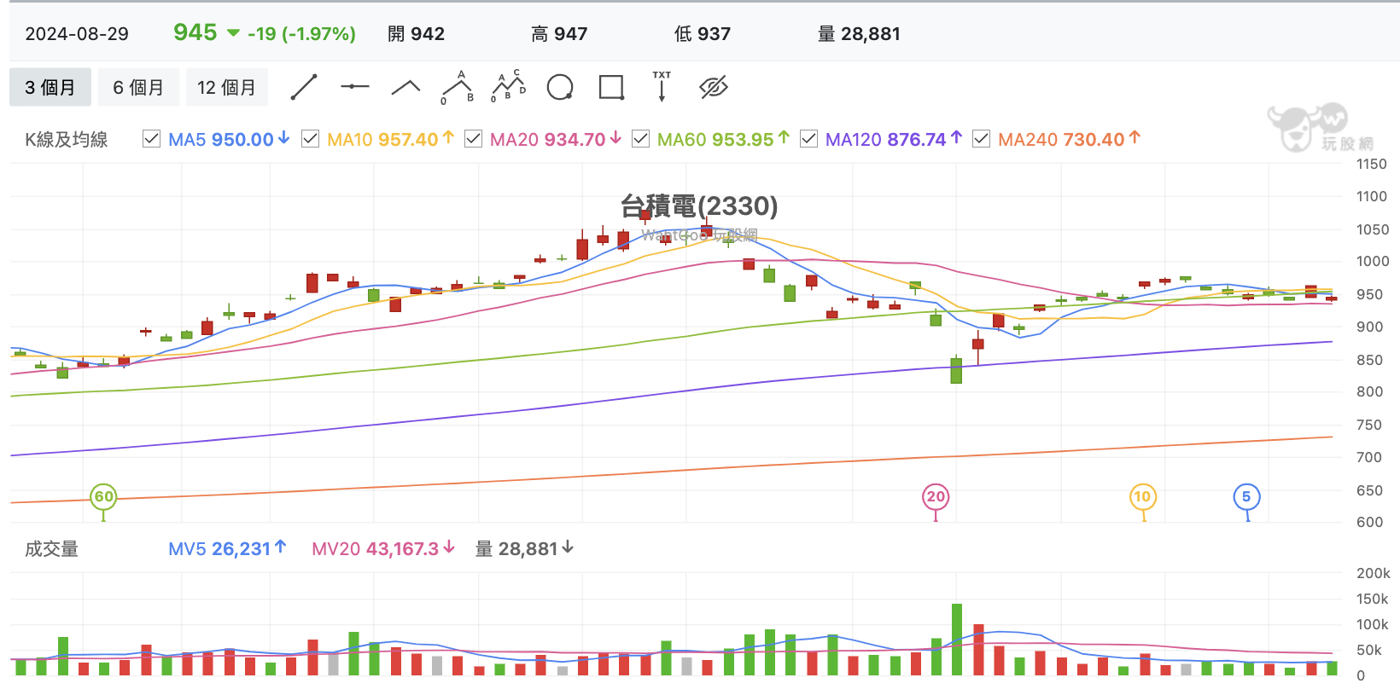Click the closing price 945

click(x=195, y=32)
